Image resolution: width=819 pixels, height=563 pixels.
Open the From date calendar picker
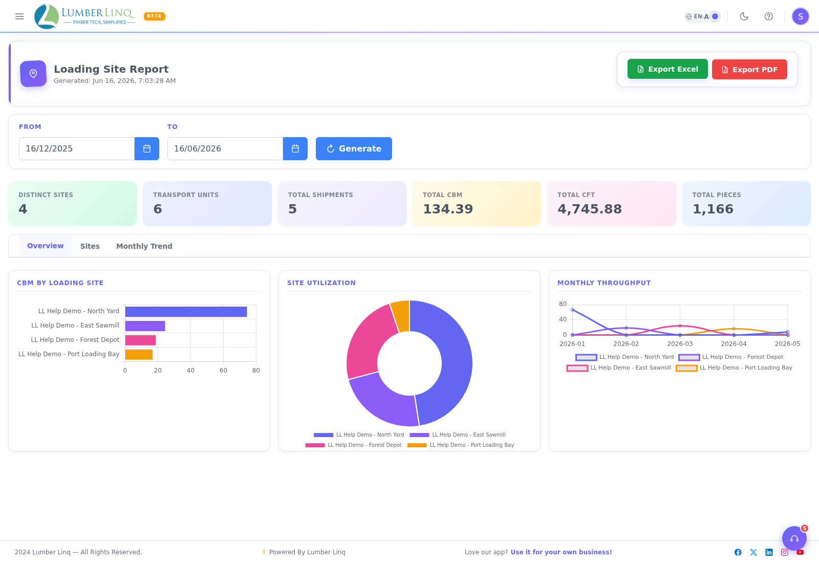click(x=147, y=148)
